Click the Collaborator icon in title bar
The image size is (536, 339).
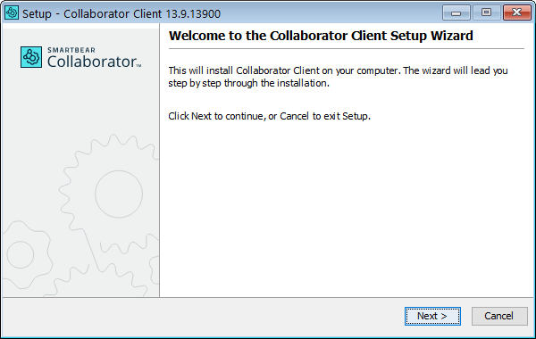coord(12,13)
